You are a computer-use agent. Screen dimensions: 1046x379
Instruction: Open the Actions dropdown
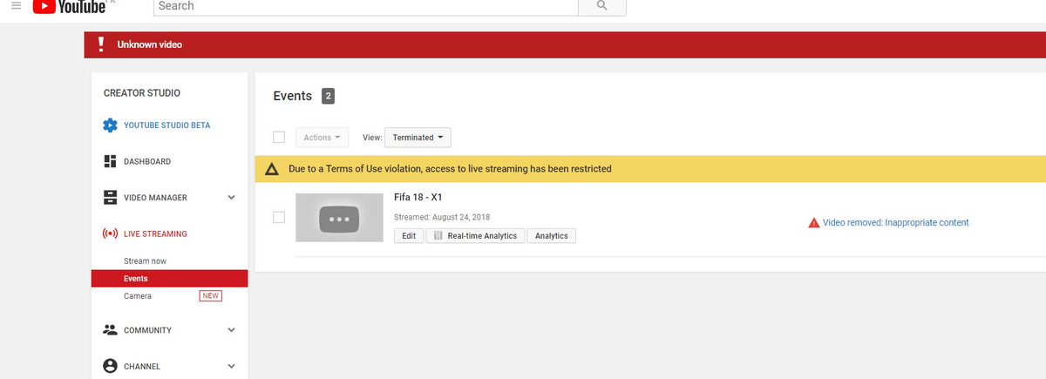(x=322, y=138)
